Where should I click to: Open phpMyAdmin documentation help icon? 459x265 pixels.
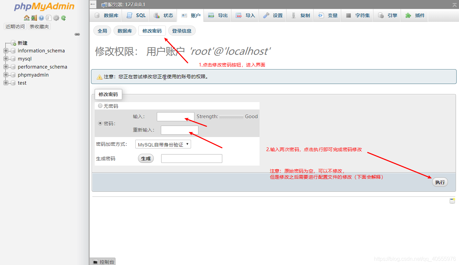pos(41,18)
